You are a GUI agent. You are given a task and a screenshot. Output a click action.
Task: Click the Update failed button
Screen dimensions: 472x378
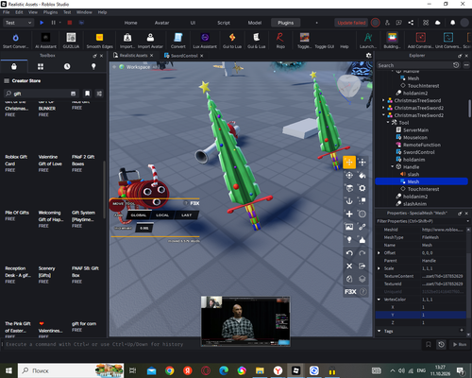click(351, 23)
